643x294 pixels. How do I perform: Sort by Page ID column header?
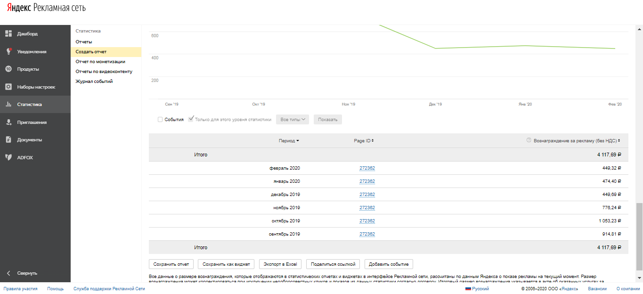click(364, 141)
